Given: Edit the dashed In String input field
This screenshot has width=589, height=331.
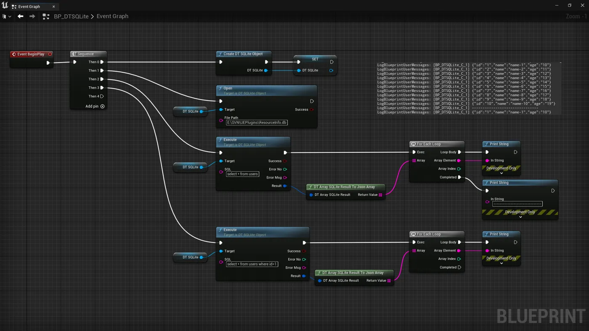Looking at the screenshot, I should [517, 204].
